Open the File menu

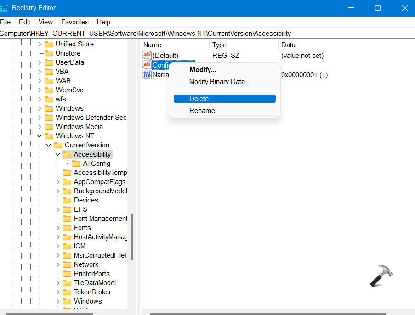click(x=6, y=22)
